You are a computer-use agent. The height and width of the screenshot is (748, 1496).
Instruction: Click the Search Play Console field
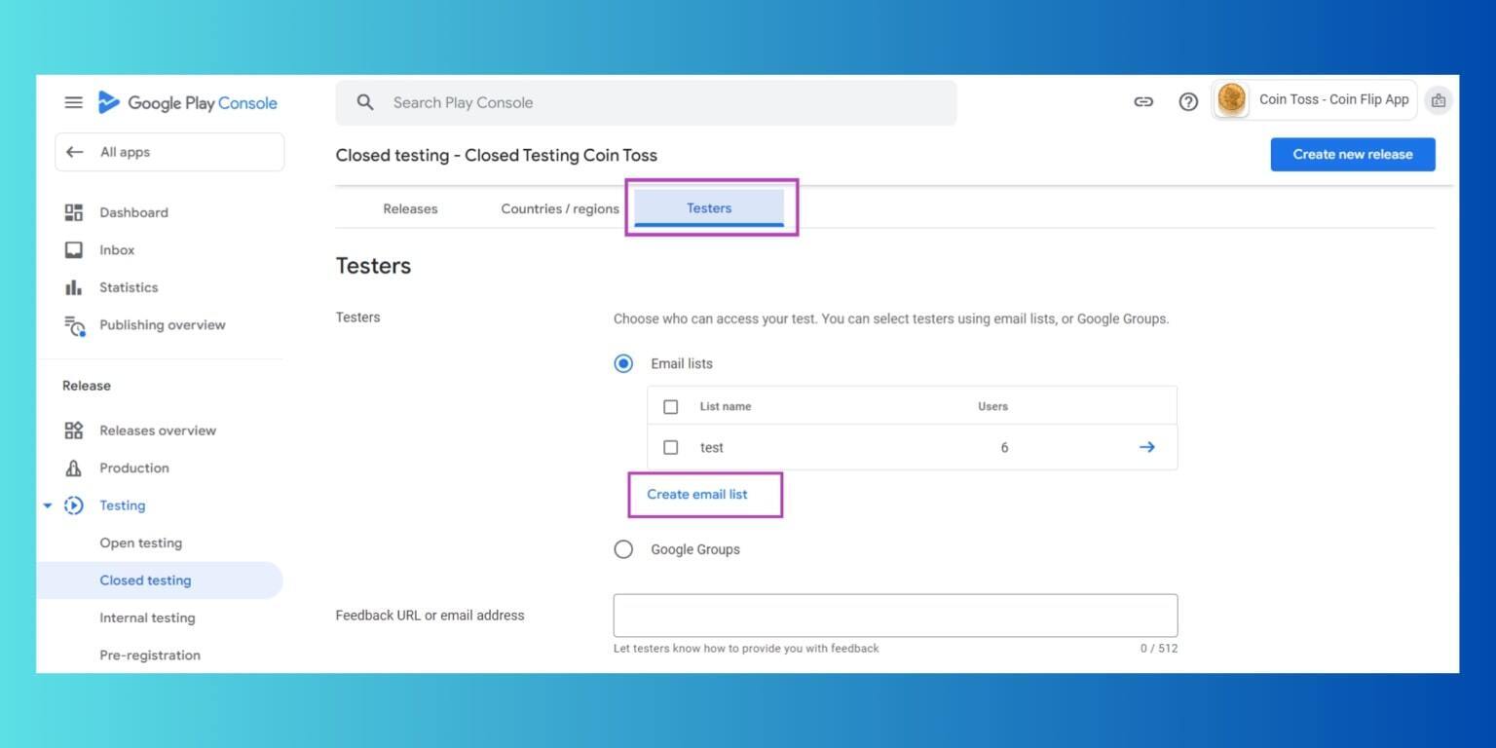pyautogui.click(x=646, y=102)
